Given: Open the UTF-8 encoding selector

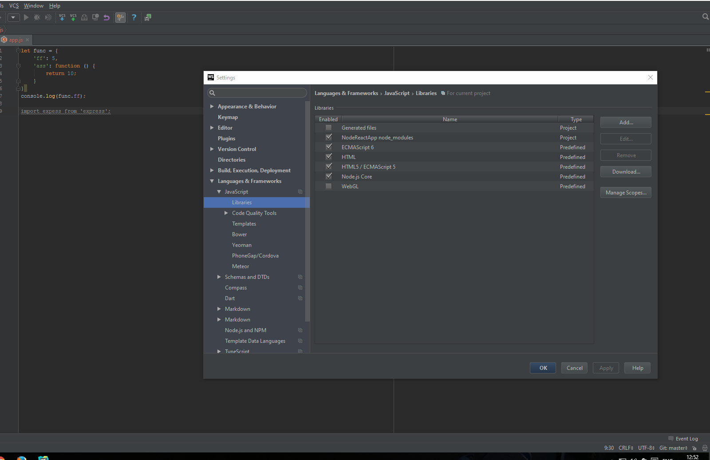Looking at the screenshot, I should [x=646, y=448].
